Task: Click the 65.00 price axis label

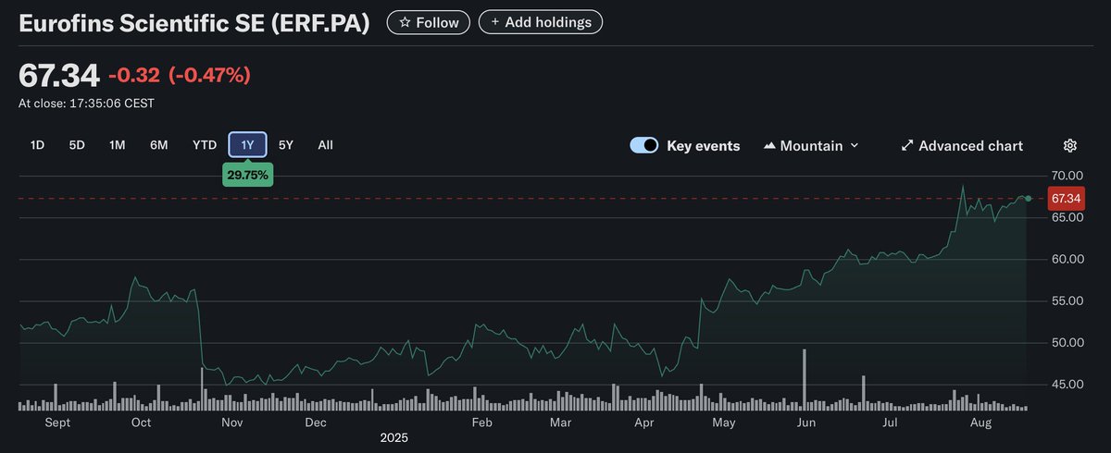Action: [x=1067, y=217]
